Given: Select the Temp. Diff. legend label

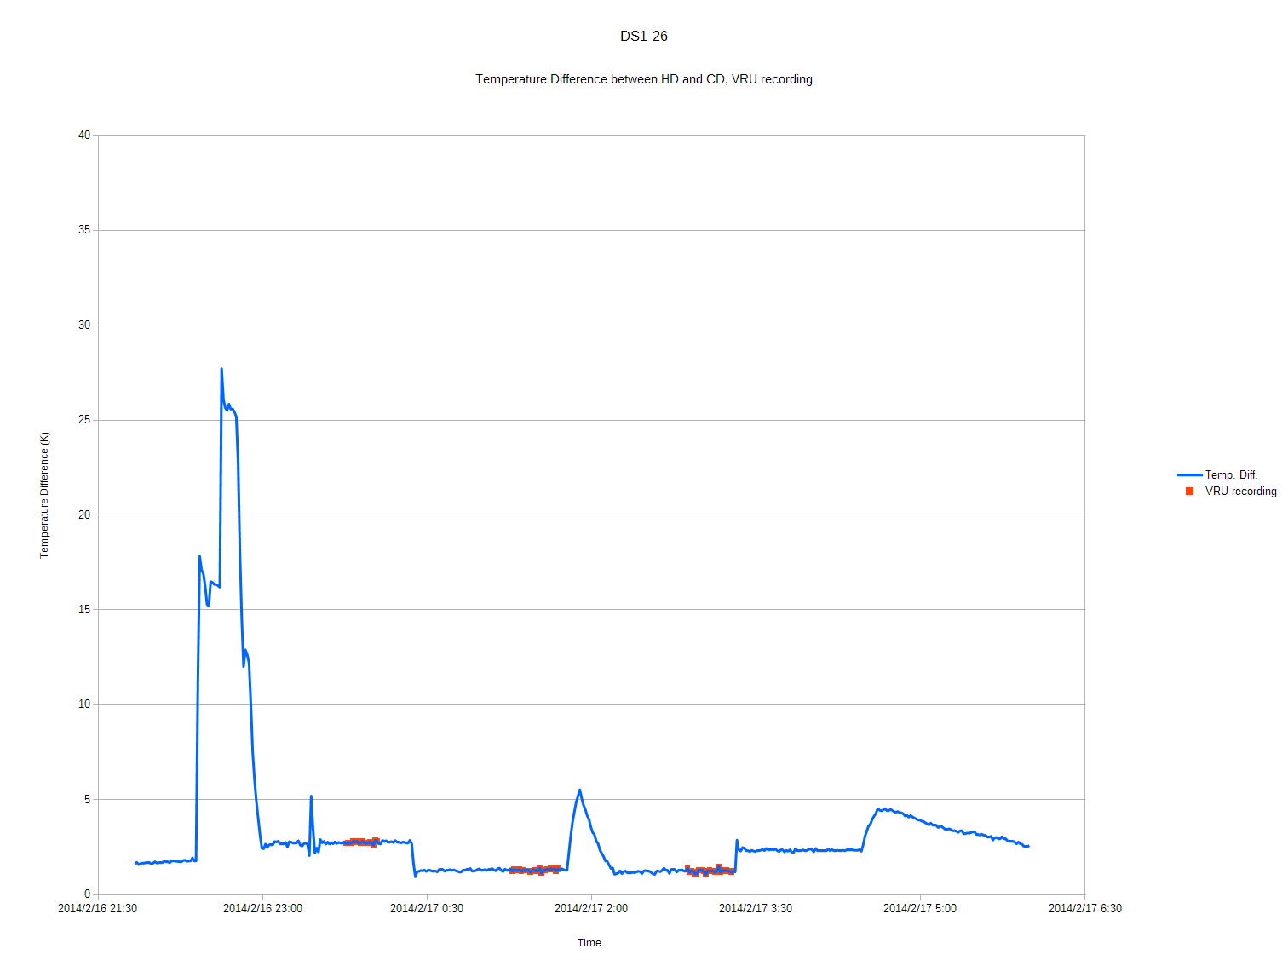Looking at the screenshot, I should (x=1231, y=475).
